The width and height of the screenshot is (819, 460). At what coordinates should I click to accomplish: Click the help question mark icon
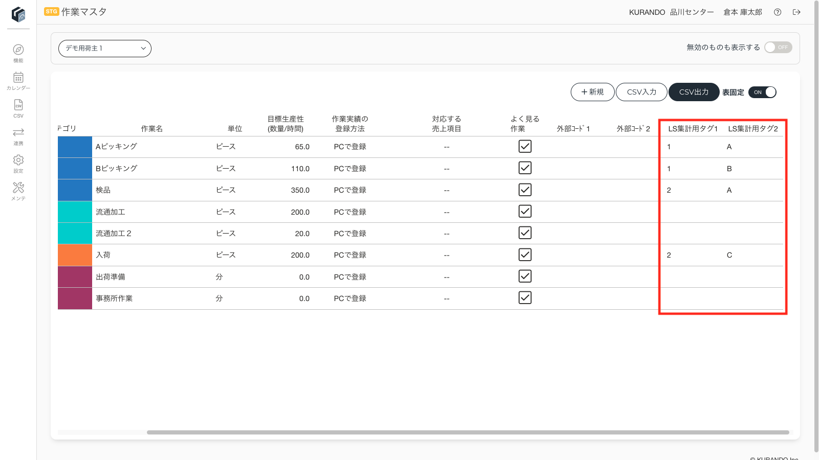(x=778, y=12)
